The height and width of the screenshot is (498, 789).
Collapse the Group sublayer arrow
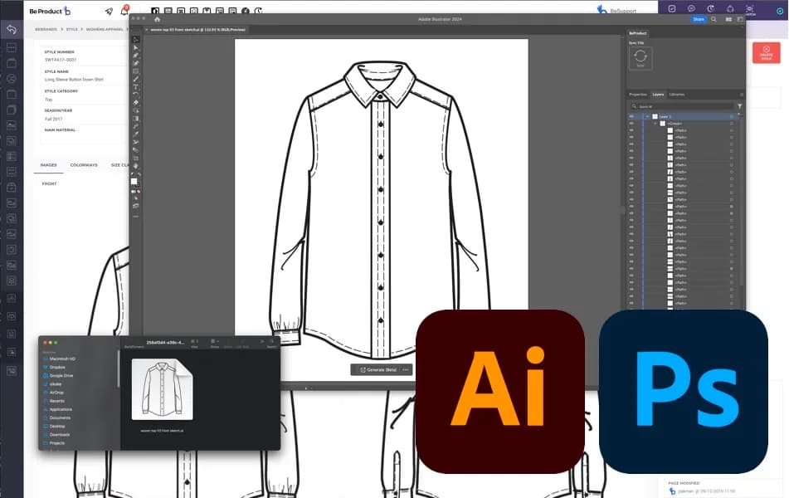655,124
